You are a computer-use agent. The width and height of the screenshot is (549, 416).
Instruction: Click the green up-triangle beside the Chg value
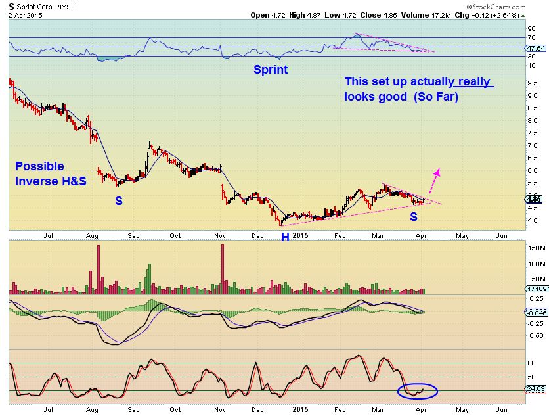(523, 16)
